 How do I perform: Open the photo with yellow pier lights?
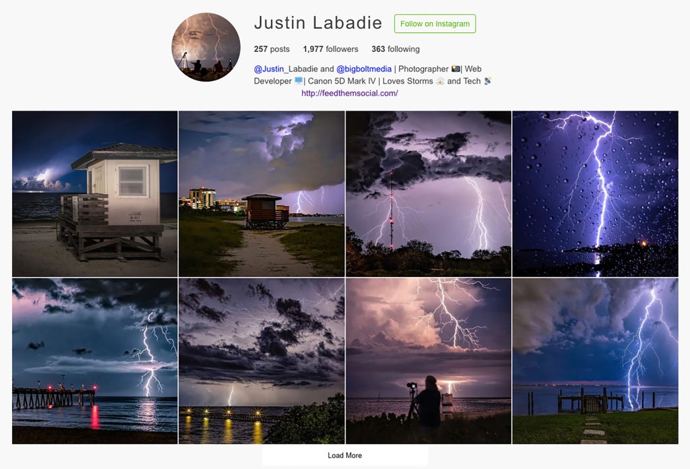[x=261, y=361]
